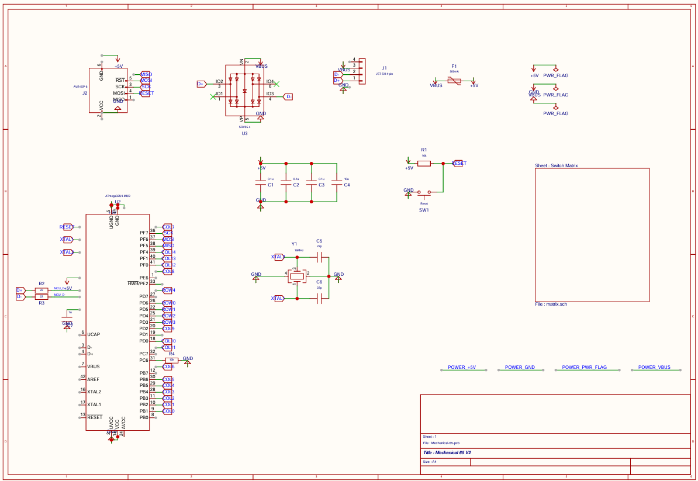The height and width of the screenshot is (481, 698).
Task: Open the Switch Matrix hierarchical sheet box
Action: pos(592,235)
